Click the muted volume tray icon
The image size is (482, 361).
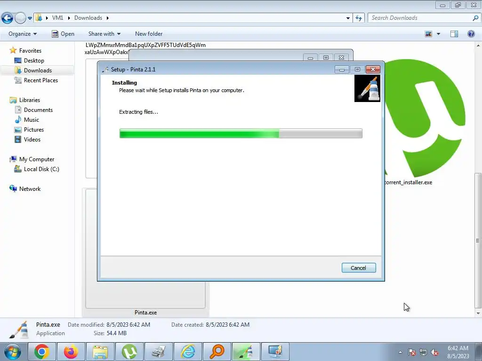coord(434,352)
